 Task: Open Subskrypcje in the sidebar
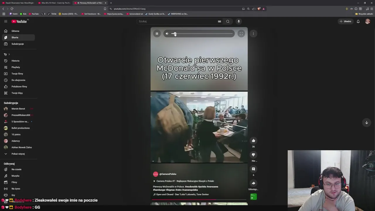pos(18,44)
